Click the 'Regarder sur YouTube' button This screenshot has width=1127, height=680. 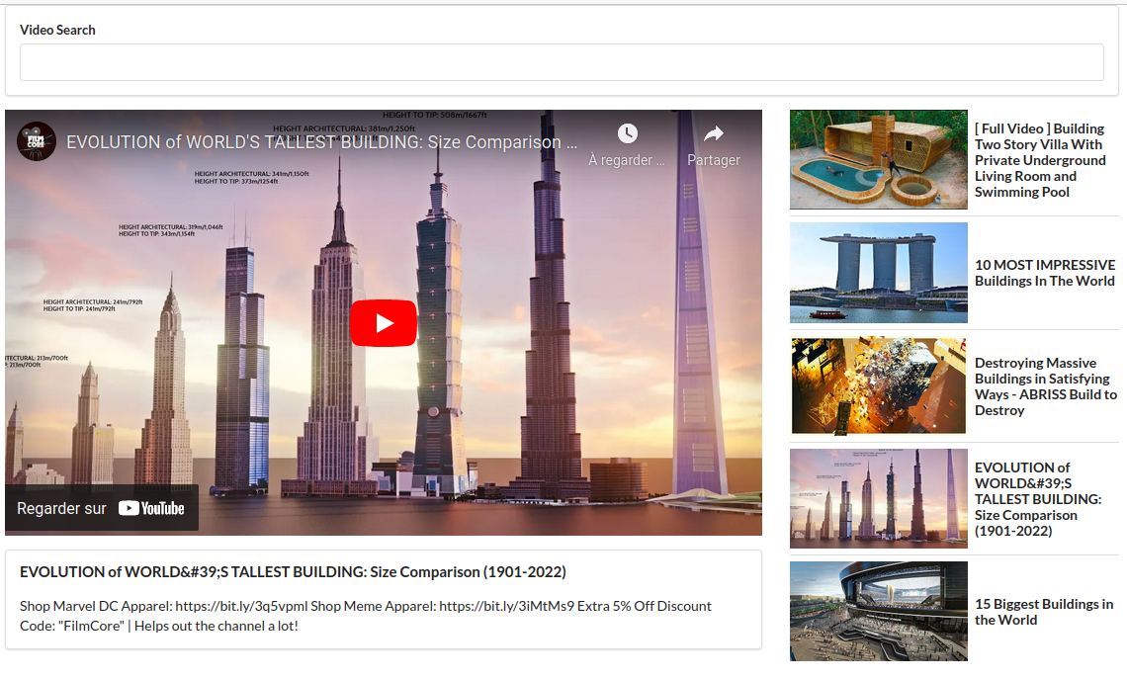tap(101, 508)
